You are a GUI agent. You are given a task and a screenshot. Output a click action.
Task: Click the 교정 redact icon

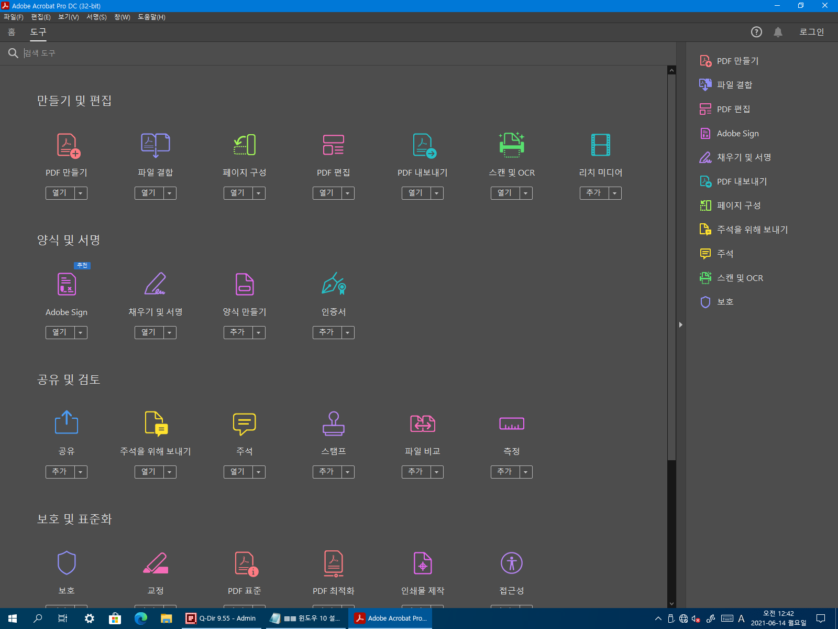point(156,563)
